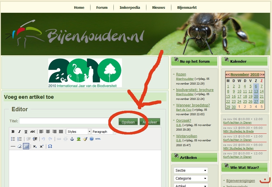The image size is (272, 187).
Task: Open the 'Wanneer broedstop?' forum link
Action: point(193,105)
